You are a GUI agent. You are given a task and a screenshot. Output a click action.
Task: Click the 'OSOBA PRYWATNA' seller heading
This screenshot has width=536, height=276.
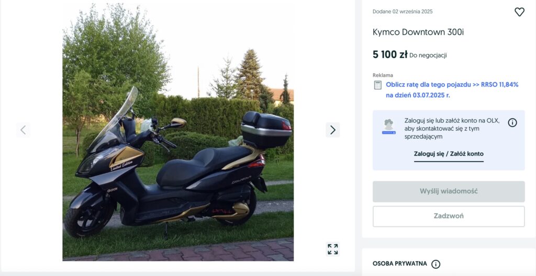[x=399, y=263]
